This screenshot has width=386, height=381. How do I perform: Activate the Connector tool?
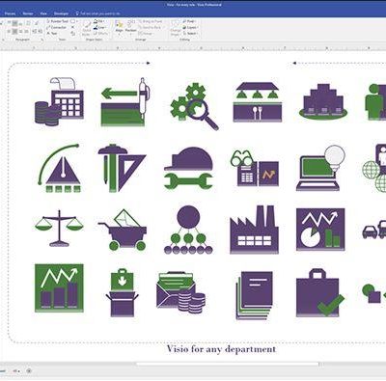(57, 27)
